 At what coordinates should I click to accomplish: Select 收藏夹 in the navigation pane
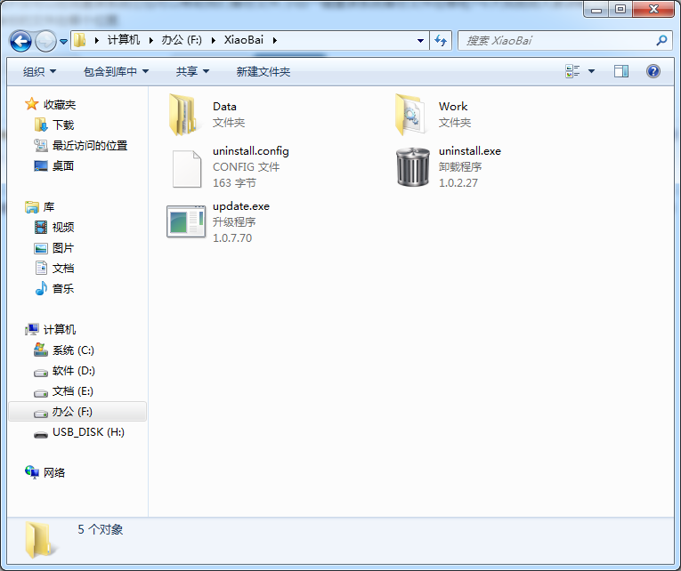click(60, 105)
